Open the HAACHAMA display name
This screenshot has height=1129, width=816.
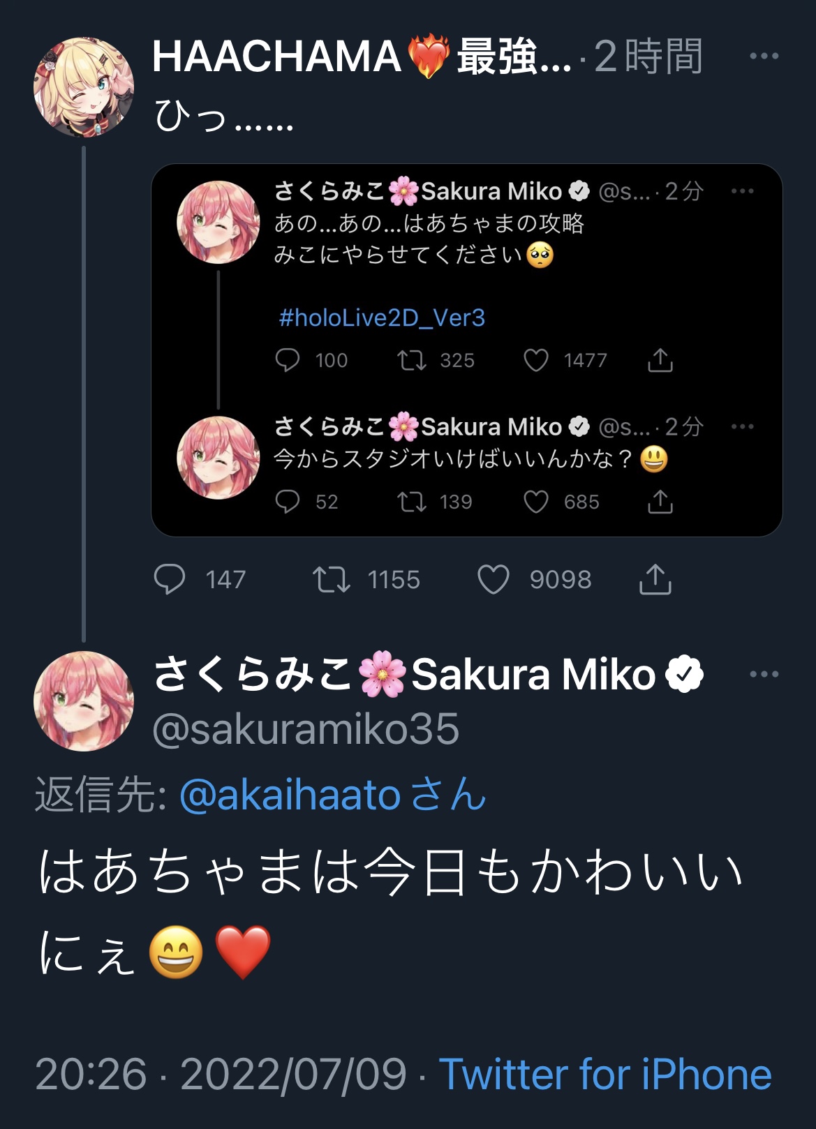click(x=276, y=56)
